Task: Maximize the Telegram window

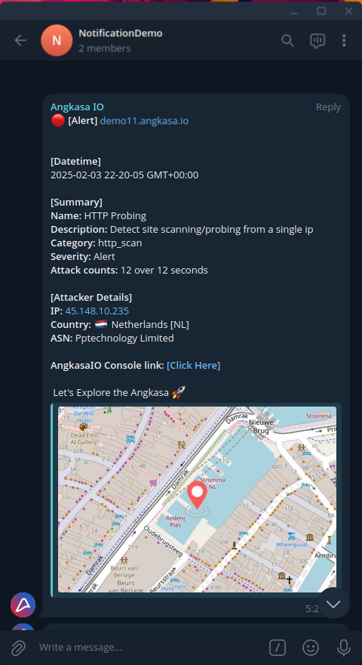Action: point(322,11)
